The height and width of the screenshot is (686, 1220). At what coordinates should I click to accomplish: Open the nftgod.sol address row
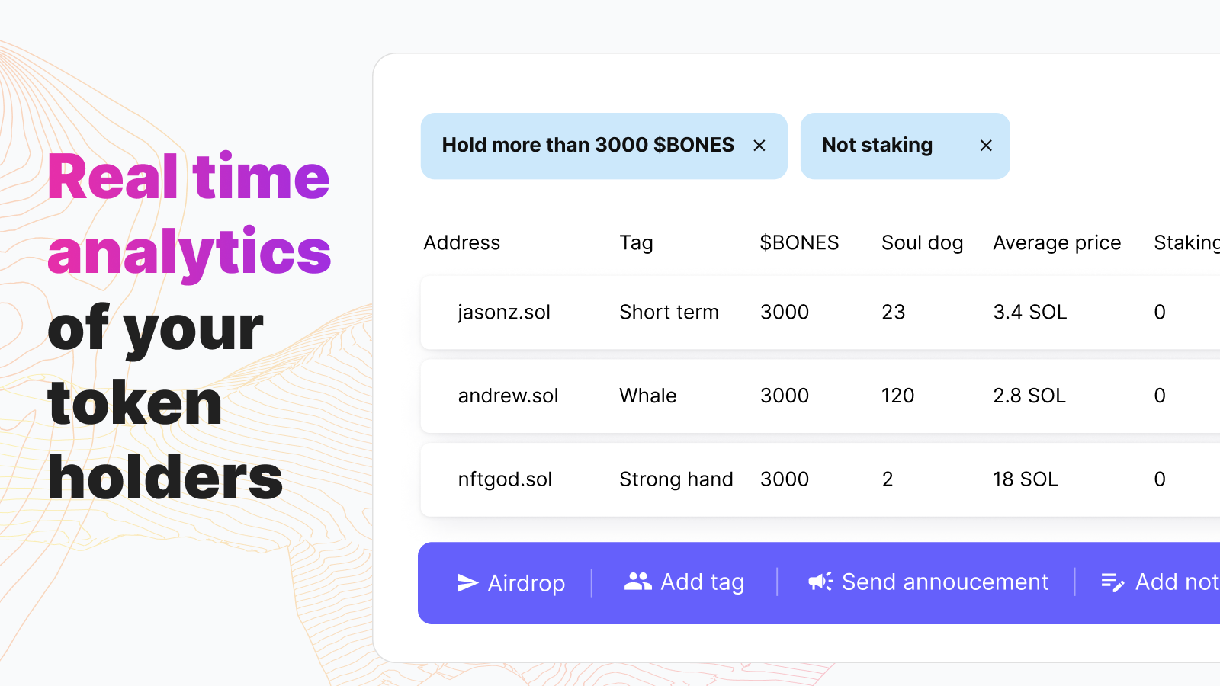tap(505, 479)
